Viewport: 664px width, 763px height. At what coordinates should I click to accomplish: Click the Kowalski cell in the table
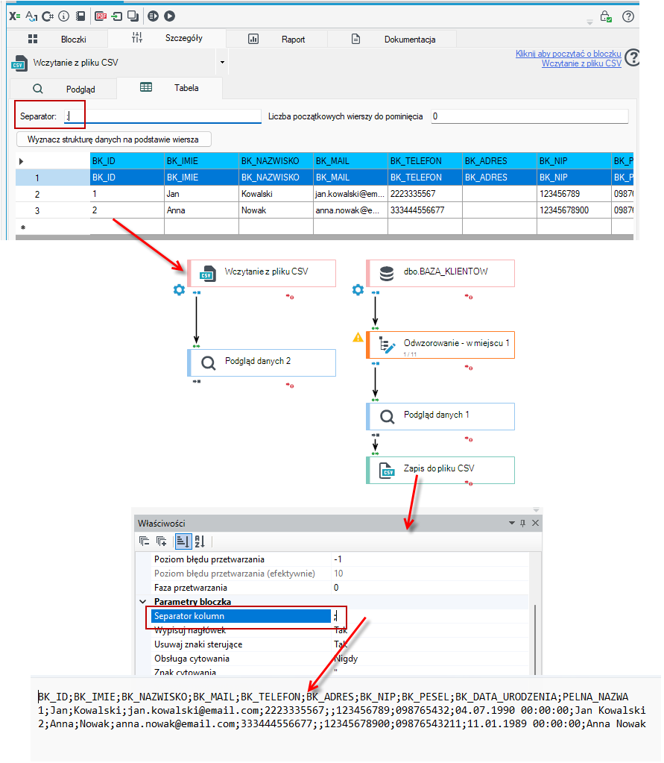pos(276,194)
